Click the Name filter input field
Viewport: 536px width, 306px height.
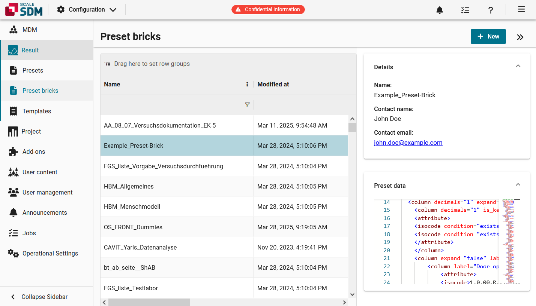click(173, 105)
